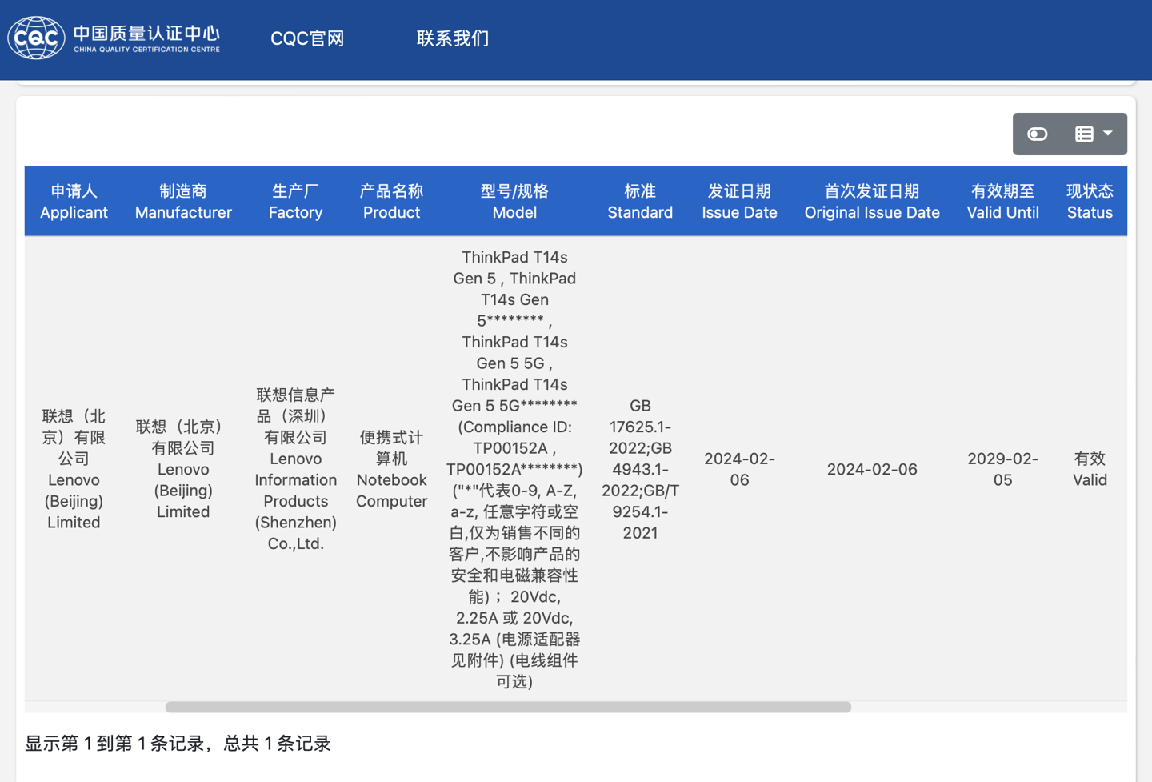Open the CQC官网 menu link
1152x782 pixels.
307,38
